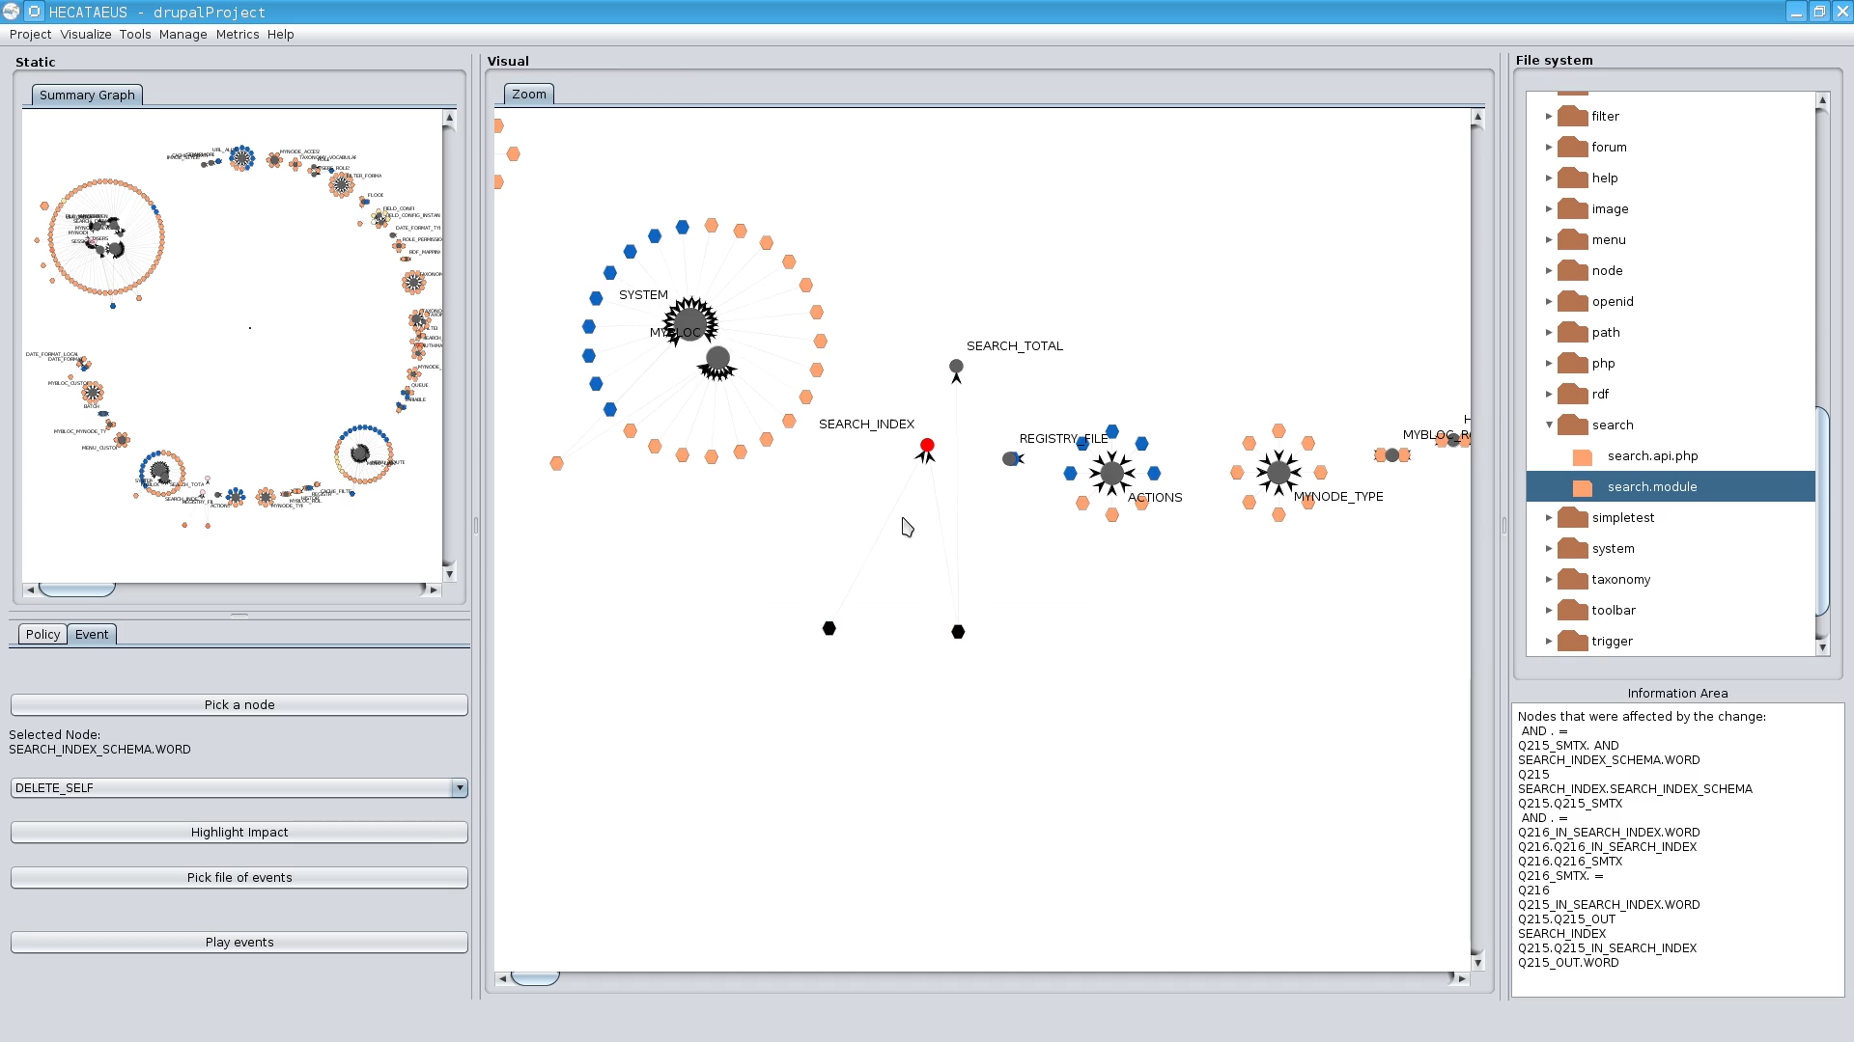This screenshot has width=1854, height=1042.
Task: Click the search.api.php file icon
Action: (1583, 457)
